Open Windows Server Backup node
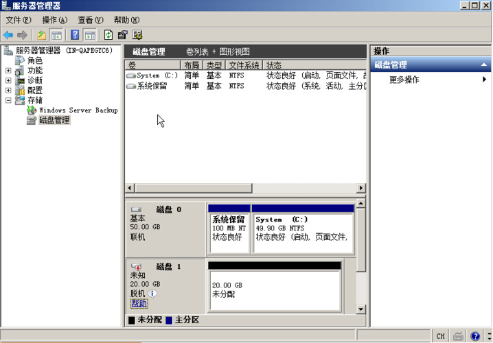Viewport: 493px width, 343px height. coord(78,110)
